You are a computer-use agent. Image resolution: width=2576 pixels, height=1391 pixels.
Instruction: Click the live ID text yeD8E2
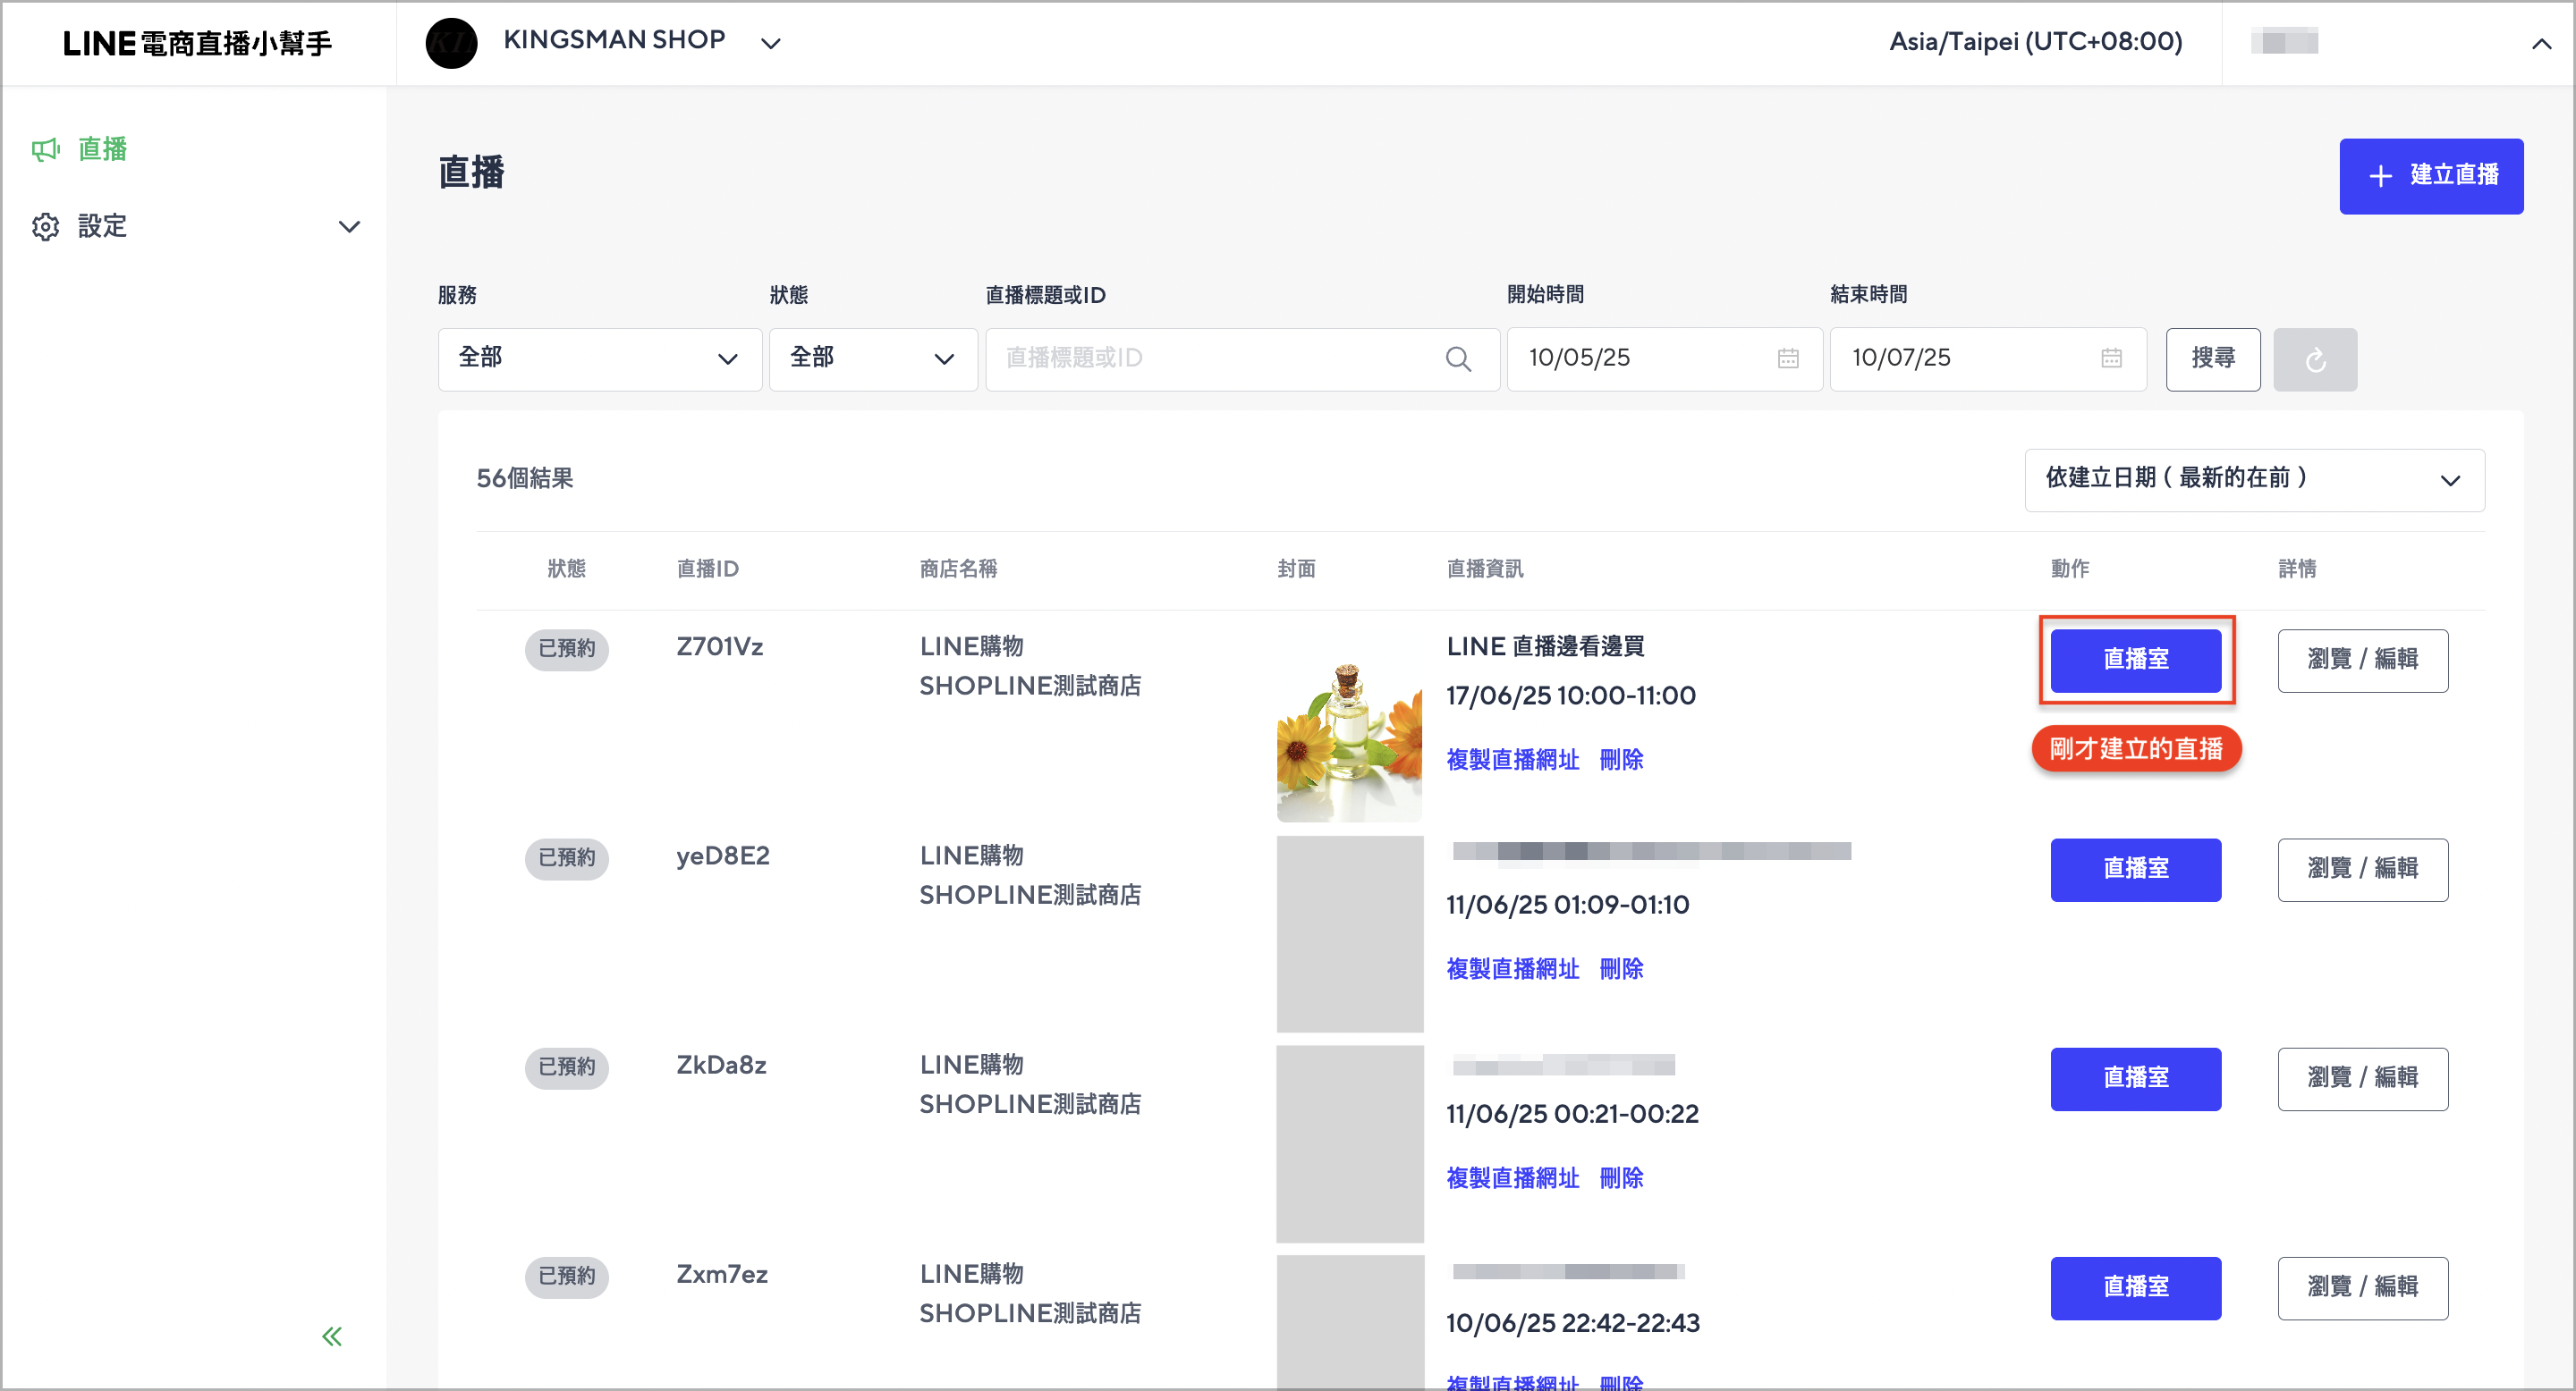722,856
